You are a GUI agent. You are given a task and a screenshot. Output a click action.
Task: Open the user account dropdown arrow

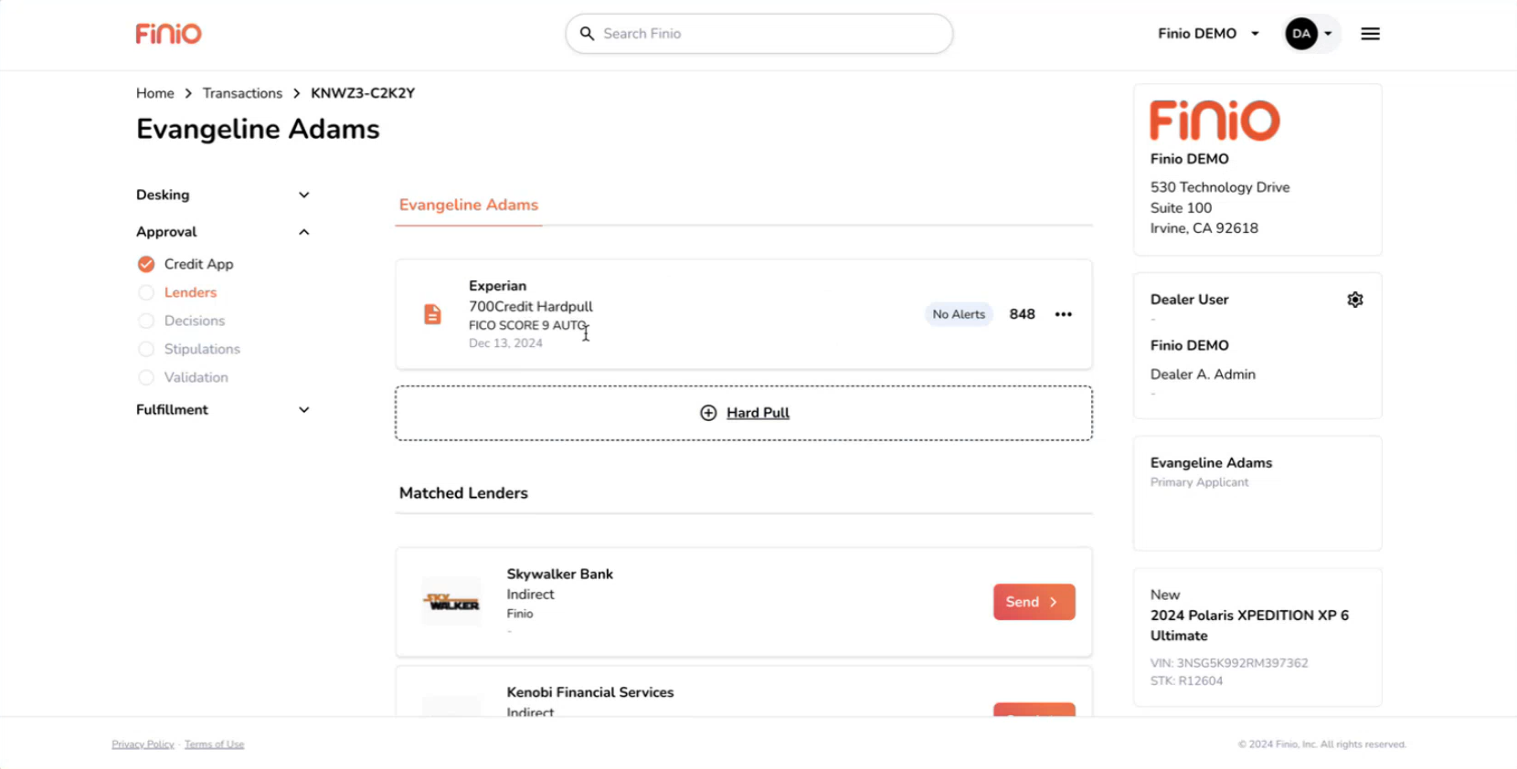1328,34
